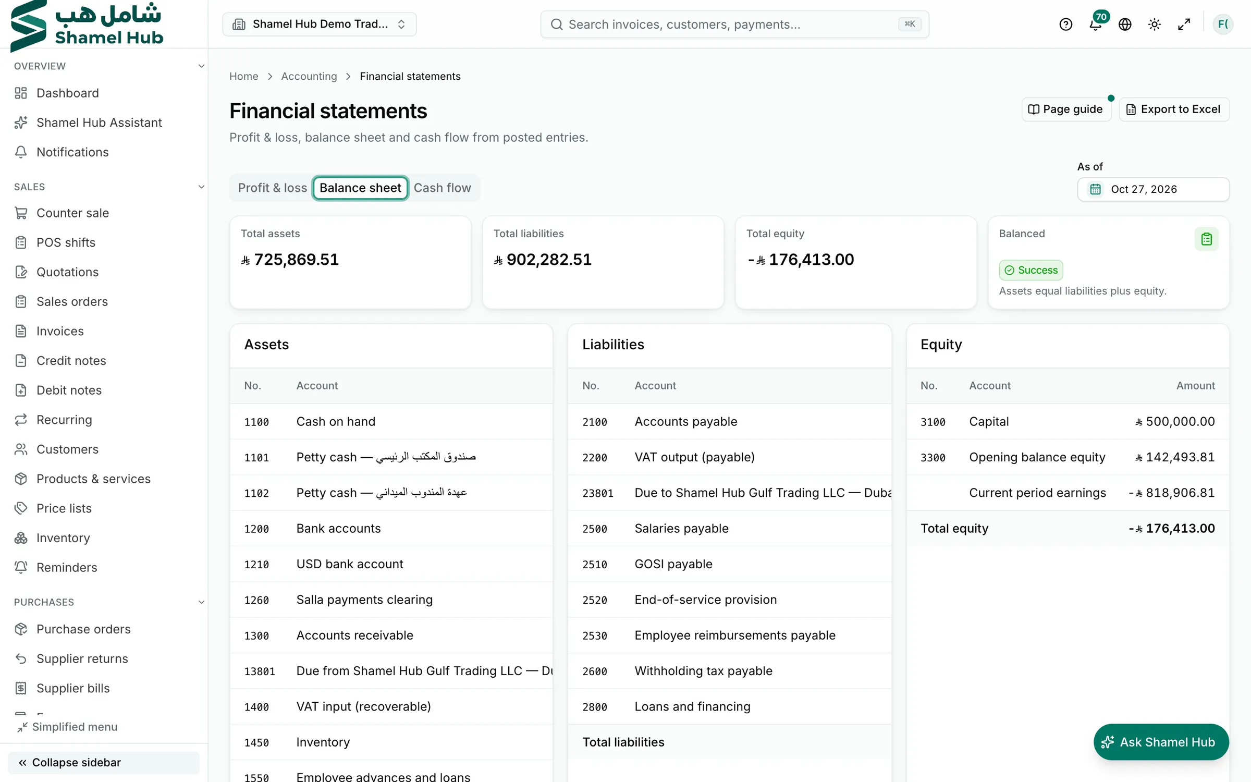Click the fullscreen expand arrows icon
The height and width of the screenshot is (782, 1251).
coord(1184,25)
